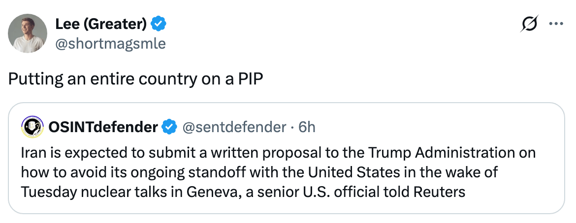Viewport: 576px width, 223px height.
Task: Click the word "PIP" in the tweet
Action: coord(251,80)
